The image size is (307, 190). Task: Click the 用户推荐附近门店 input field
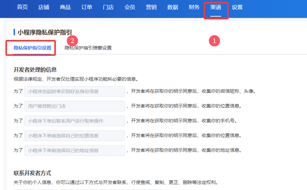point(75,106)
